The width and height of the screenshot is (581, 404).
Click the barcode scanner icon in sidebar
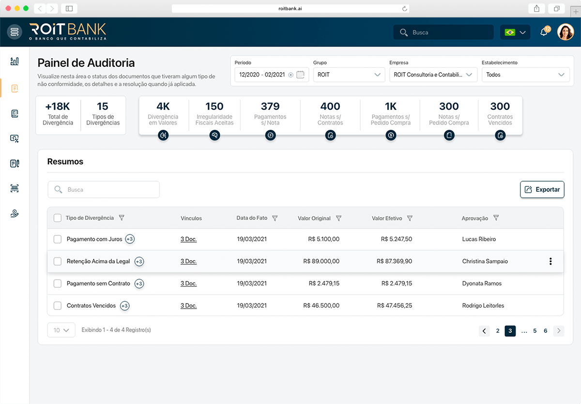point(15,188)
